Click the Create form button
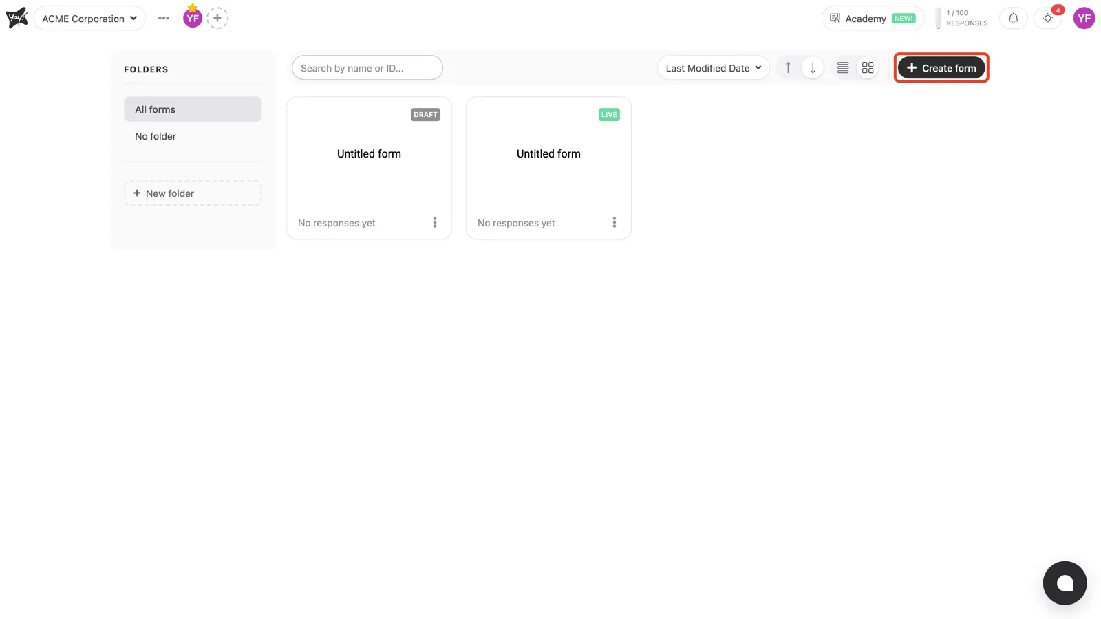 pos(941,68)
